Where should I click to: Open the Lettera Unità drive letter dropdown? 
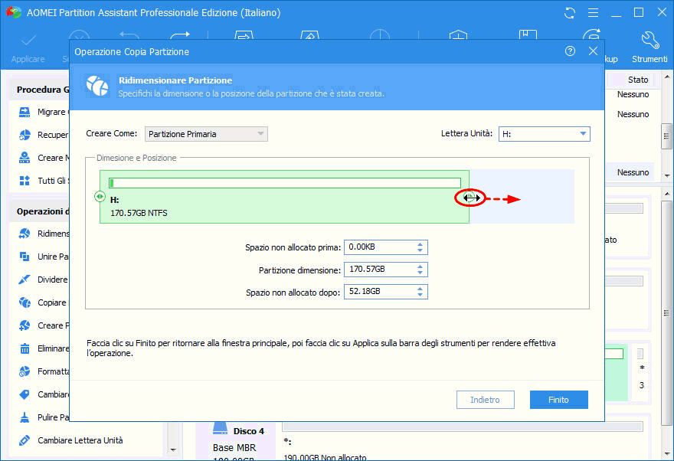545,134
